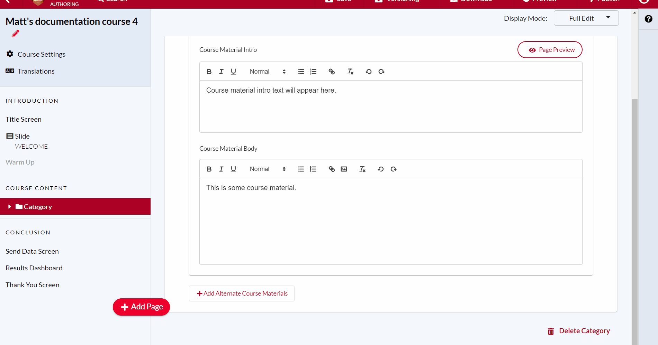Click the Page Preview button
Image resolution: width=658 pixels, height=345 pixels.
(x=550, y=49)
